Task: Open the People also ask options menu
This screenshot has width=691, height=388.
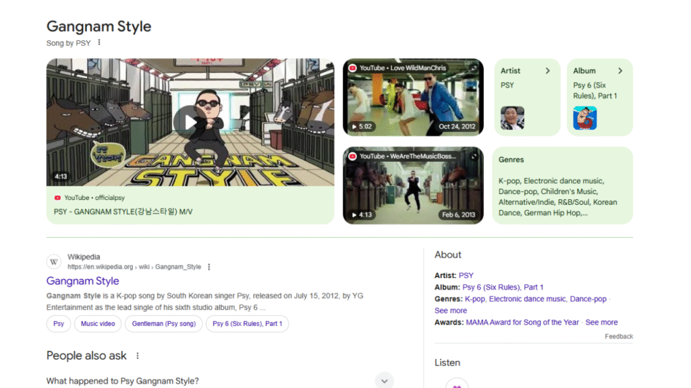Action: pyautogui.click(x=138, y=356)
